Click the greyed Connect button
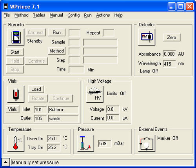The width and height of the screenshot is (196, 168). click(x=36, y=33)
